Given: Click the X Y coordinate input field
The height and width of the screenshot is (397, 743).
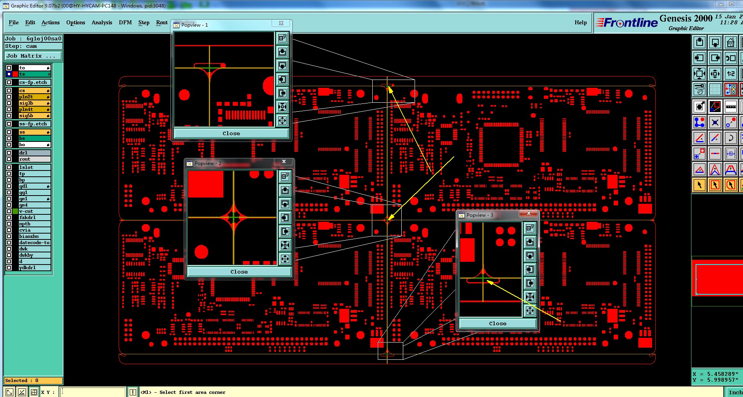Looking at the screenshot, I should pos(93,392).
